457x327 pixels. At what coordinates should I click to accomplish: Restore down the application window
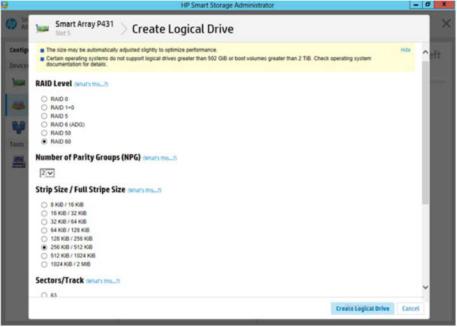click(428, 4)
